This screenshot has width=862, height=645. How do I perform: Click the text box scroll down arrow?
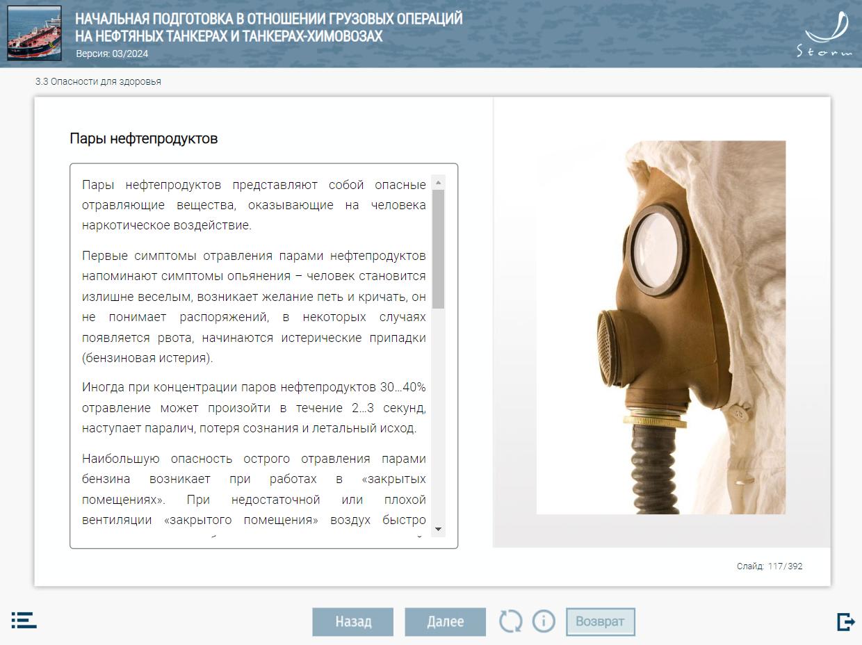tap(438, 530)
